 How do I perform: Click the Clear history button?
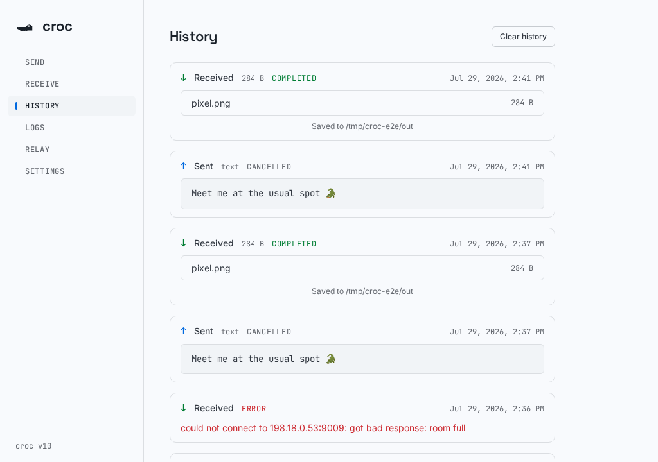[523, 37]
